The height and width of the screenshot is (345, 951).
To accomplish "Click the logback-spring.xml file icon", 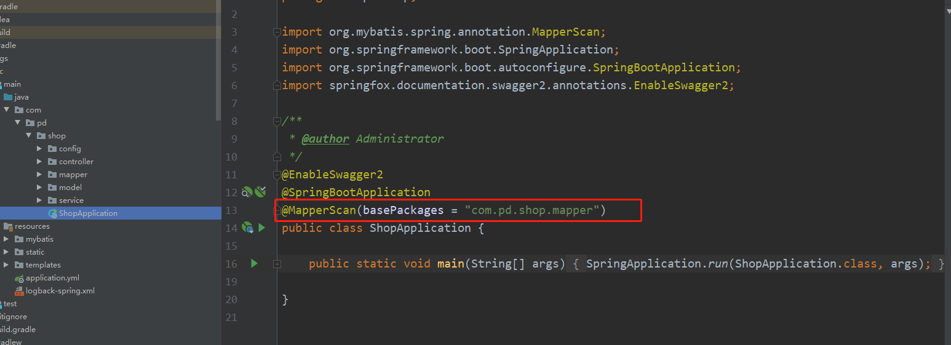I will click(x=20, y=291).
